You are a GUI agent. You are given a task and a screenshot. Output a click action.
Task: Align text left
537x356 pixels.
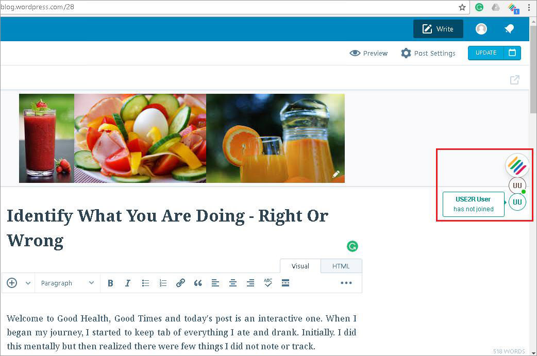[215, 283]
